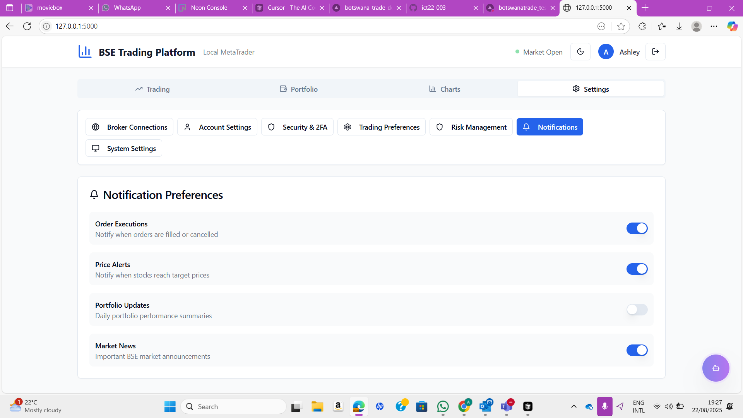The height and width of the screenshot is (418, 743).
Task: Click the logout arrow icon
Action: (x=655, y=52)
